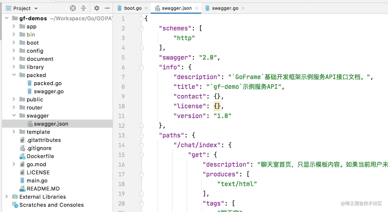Collapse the swagger folder
The width and height of the screenshot is (388, 212).
click(14, 115)
